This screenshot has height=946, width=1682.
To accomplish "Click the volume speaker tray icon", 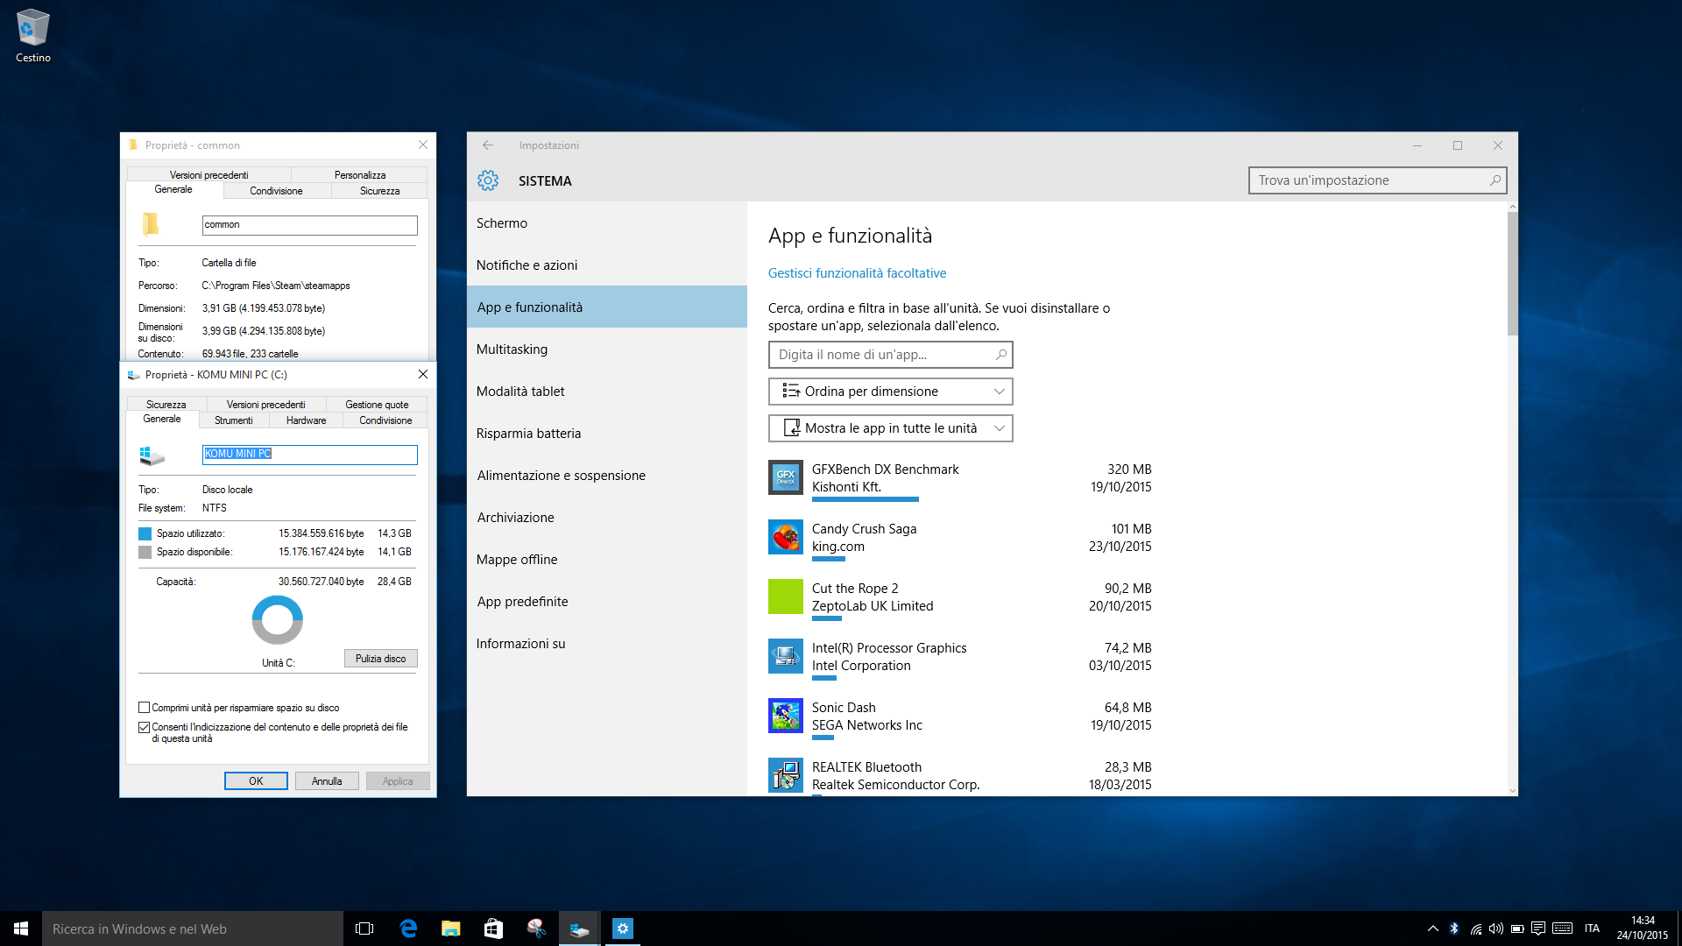I will [x=1496, y=928].
